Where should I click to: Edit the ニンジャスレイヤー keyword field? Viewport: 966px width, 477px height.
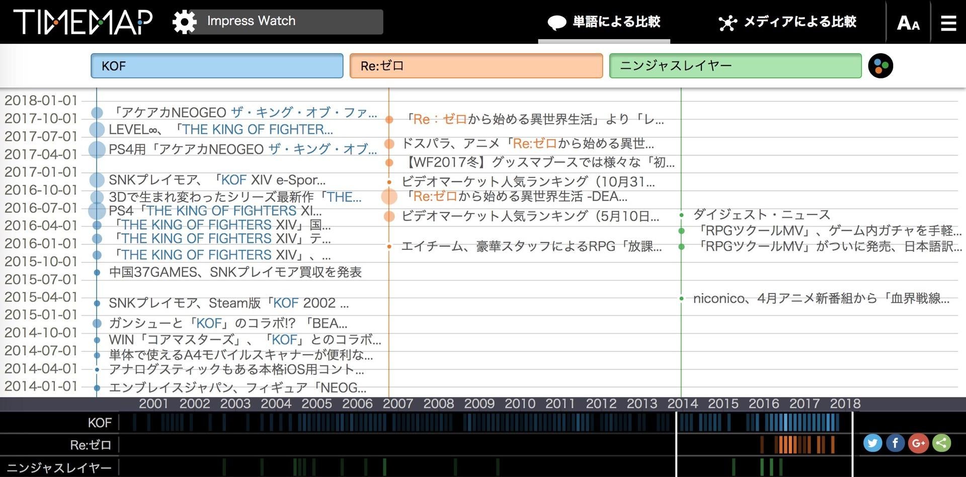click(735, 66)
